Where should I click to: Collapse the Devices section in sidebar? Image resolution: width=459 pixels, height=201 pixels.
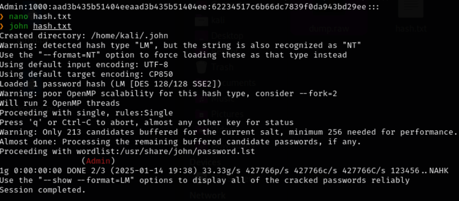point(205,162)
